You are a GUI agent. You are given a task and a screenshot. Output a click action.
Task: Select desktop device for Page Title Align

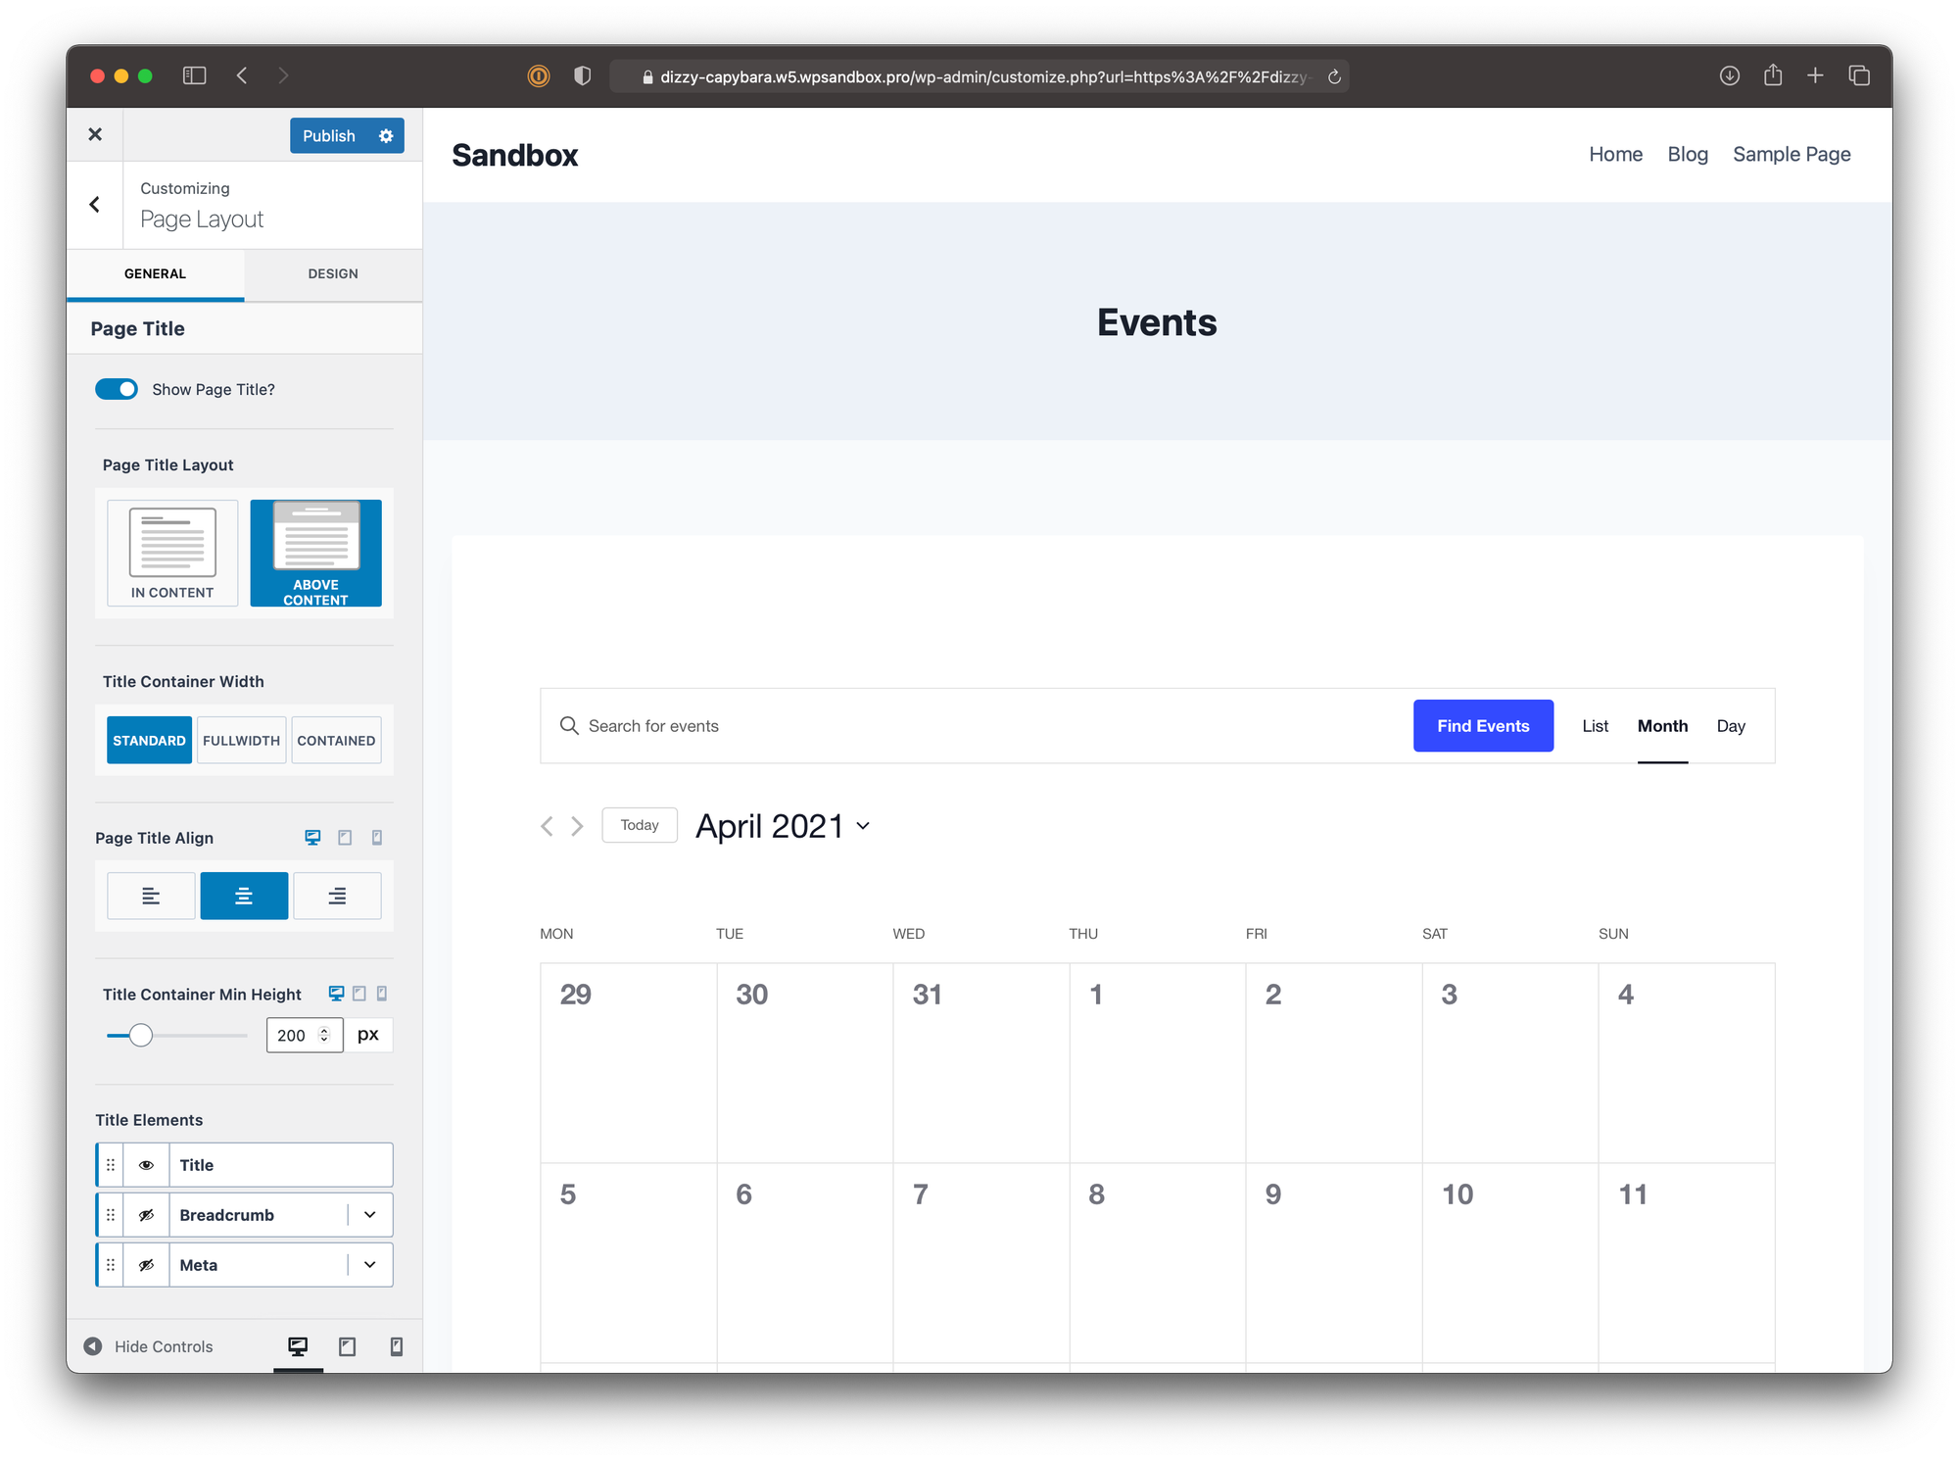(312, 838)
